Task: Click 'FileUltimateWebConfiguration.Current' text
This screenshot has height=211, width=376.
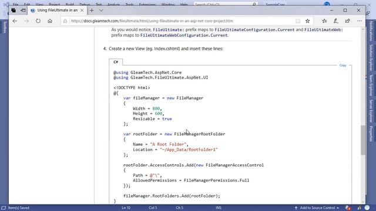Action: (184, 35)
